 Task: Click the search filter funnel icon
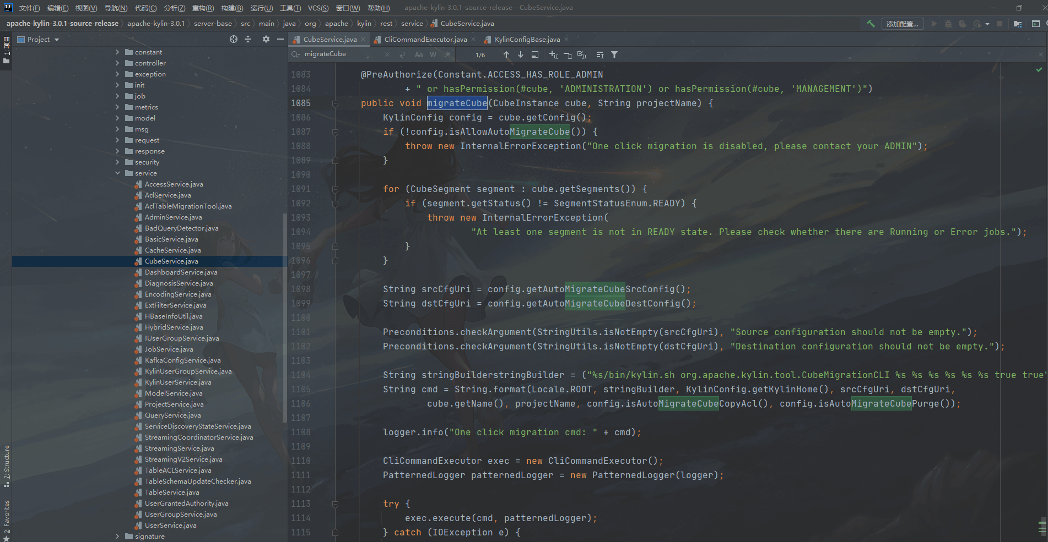[x=614, y=54]
